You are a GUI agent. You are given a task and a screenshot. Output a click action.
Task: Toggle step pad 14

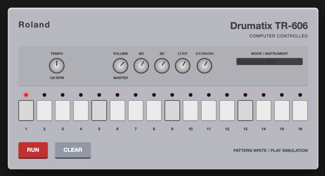(264, 111)
